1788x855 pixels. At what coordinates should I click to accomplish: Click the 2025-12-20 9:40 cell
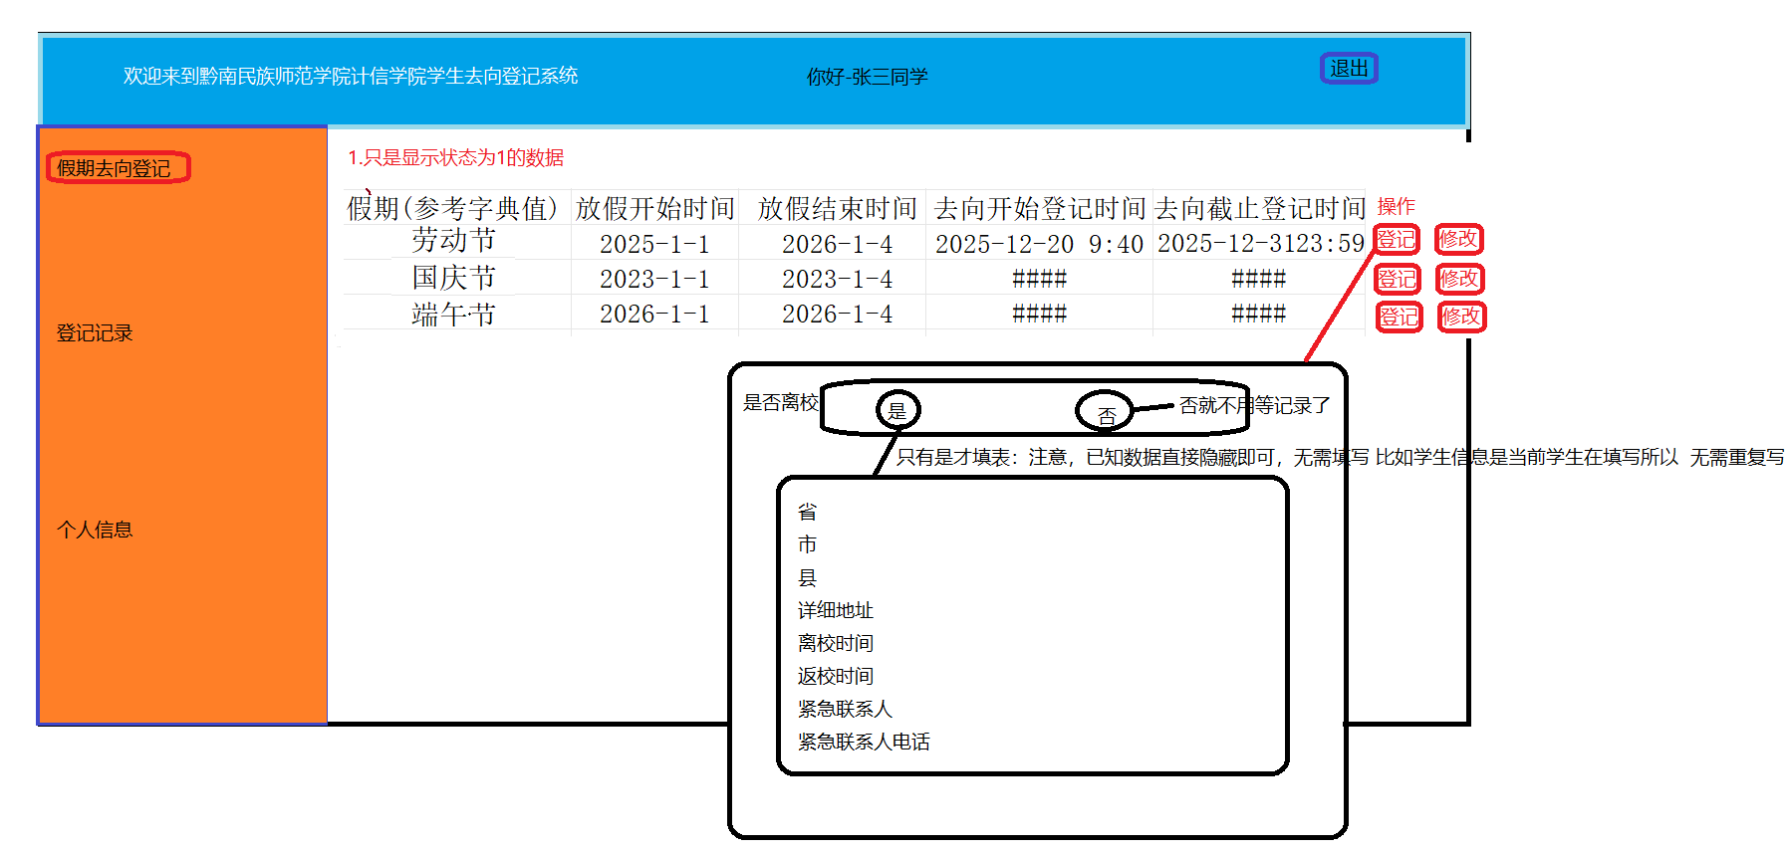tap(1039, 244)
